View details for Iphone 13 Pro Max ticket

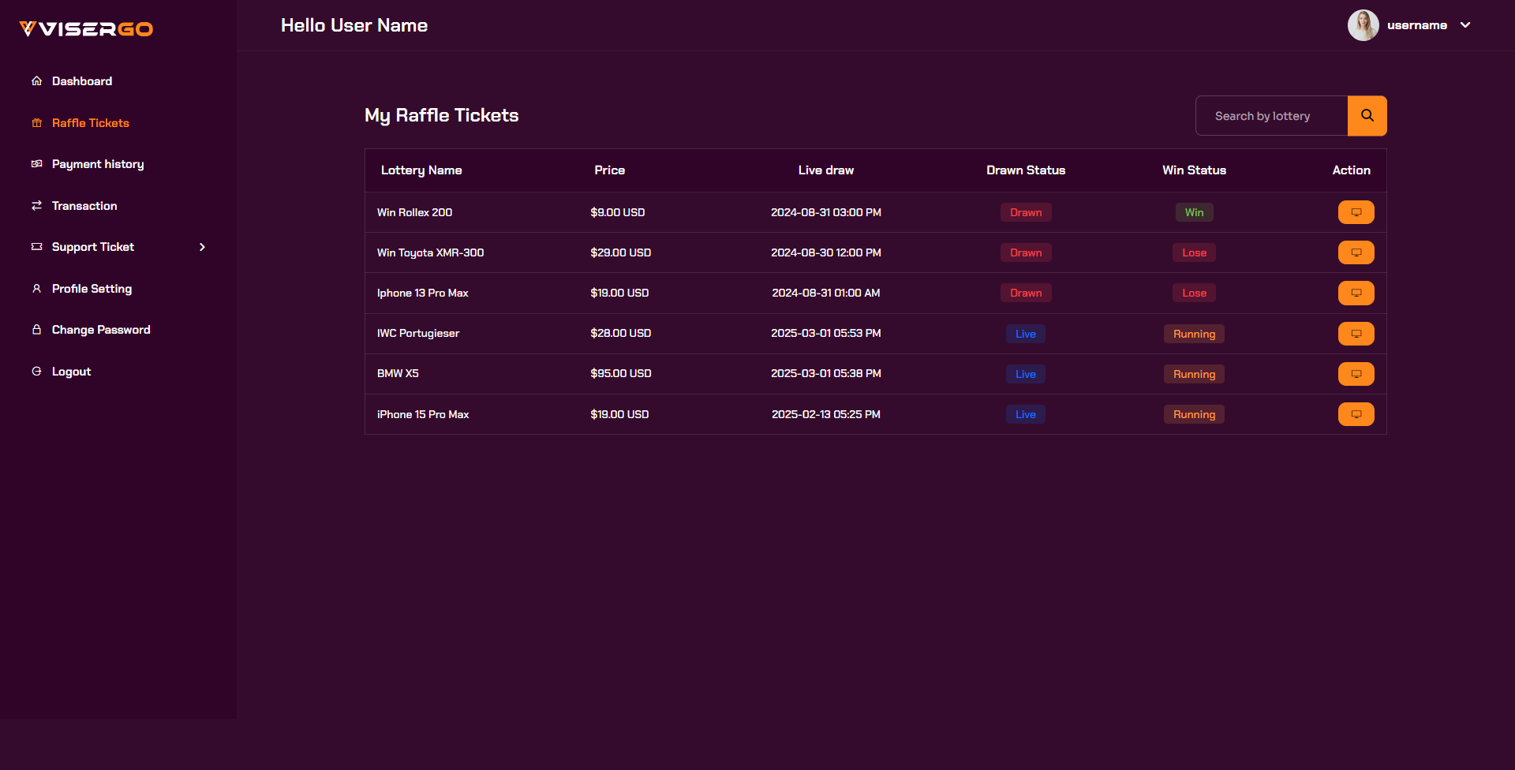1356,293
